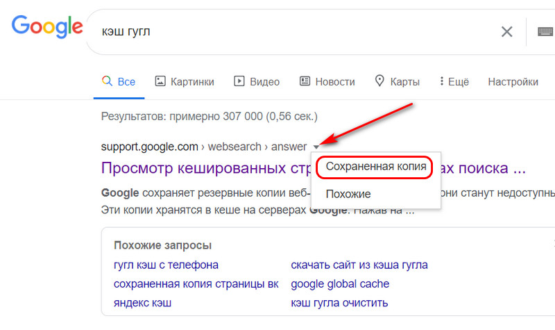This screenshot has width=555, height=330.
Task: Open Настройки search settings
Action: [513, 82]
